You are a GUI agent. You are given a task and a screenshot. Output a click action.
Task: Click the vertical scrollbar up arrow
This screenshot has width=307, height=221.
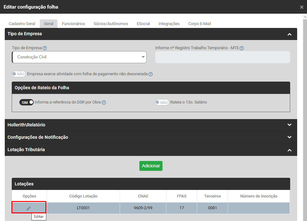pos(305,17)
